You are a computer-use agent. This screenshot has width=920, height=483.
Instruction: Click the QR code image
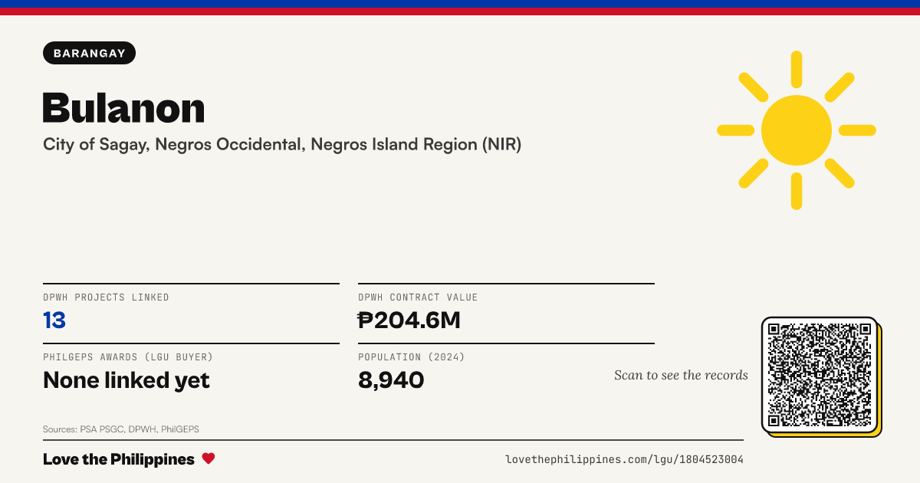point(820,375)
